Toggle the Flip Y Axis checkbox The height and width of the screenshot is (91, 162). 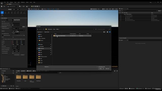point(12,21)
